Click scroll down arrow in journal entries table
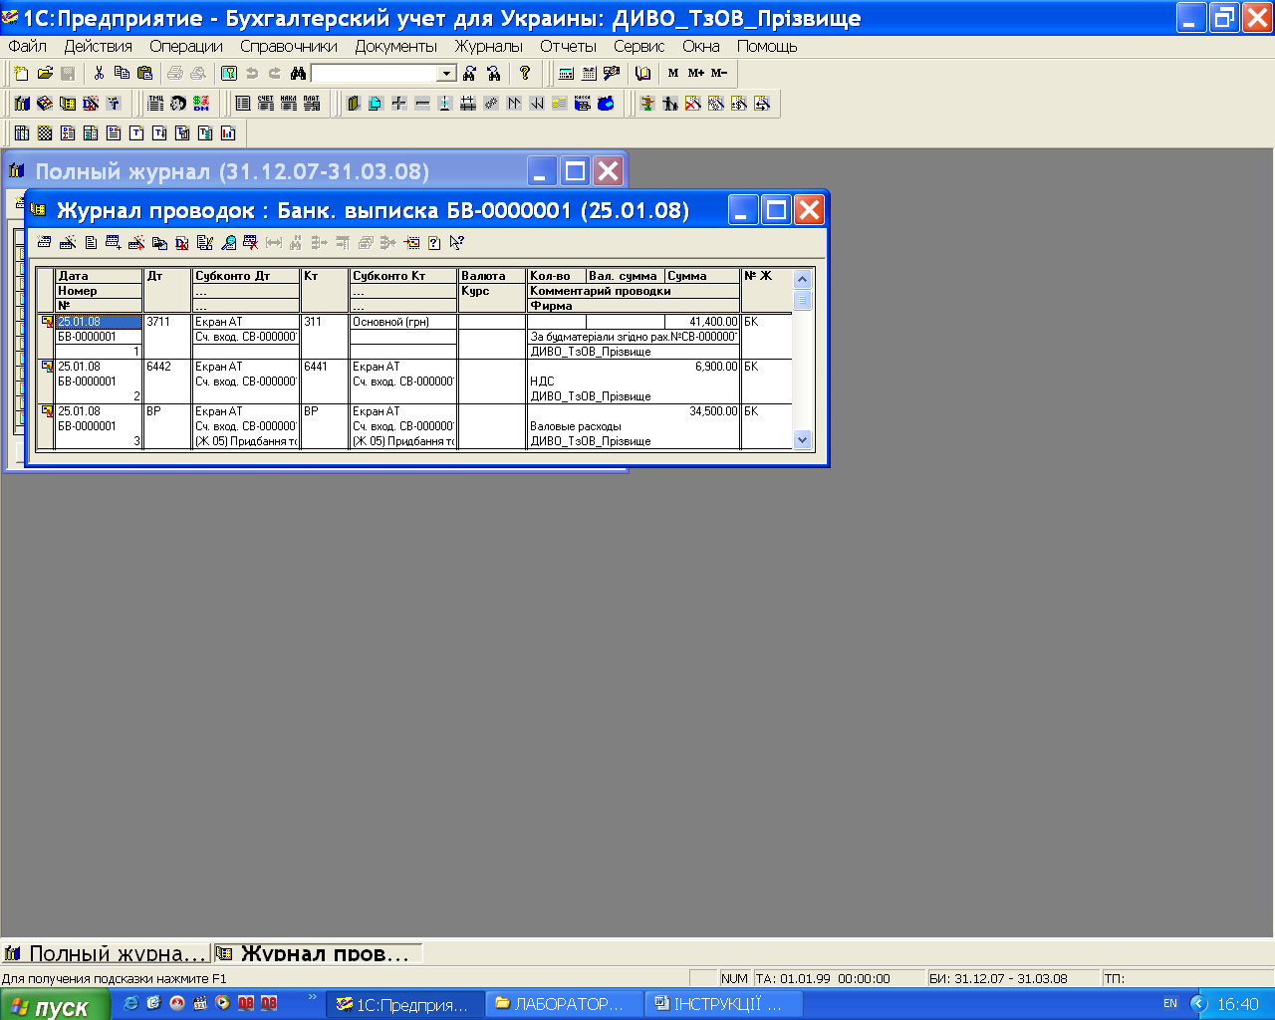Viewport: 1275px width, 1020px height. (x=803, y=439)
